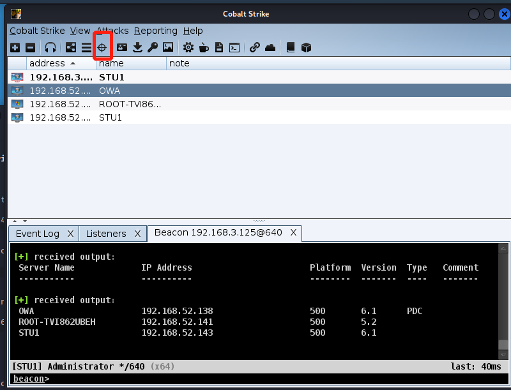Image resolution: width=511 pixels, height=390 pixels.
Task: Switch to the Listeners tab
Action: (106, 234)
